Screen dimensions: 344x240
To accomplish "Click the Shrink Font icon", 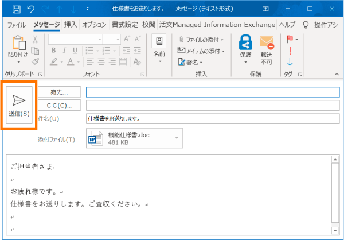I will tap(138, 39).
